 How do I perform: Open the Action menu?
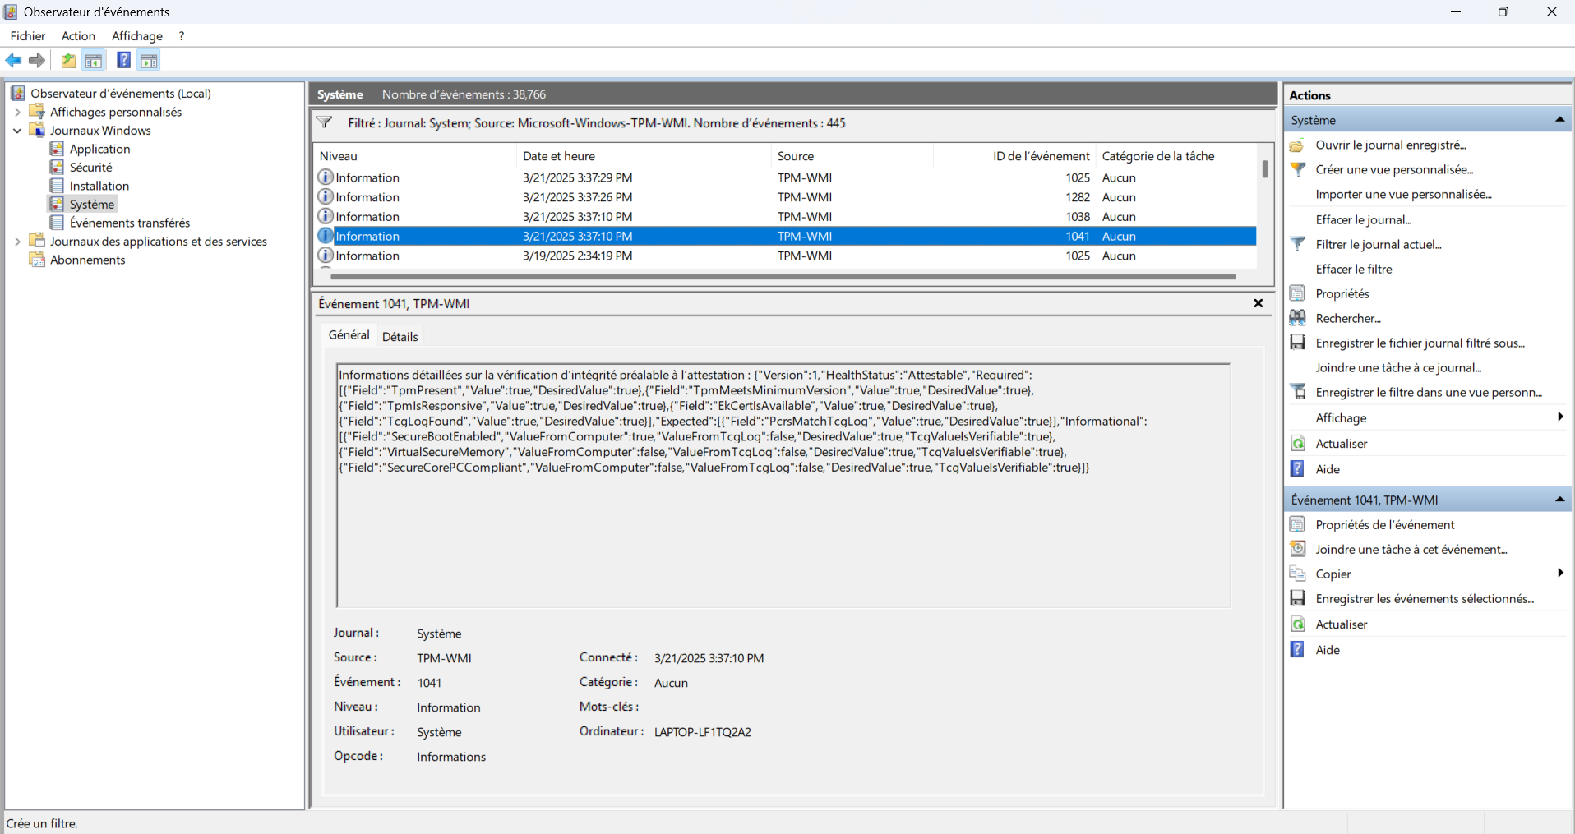pyautogui.click(x=78, y=36)
